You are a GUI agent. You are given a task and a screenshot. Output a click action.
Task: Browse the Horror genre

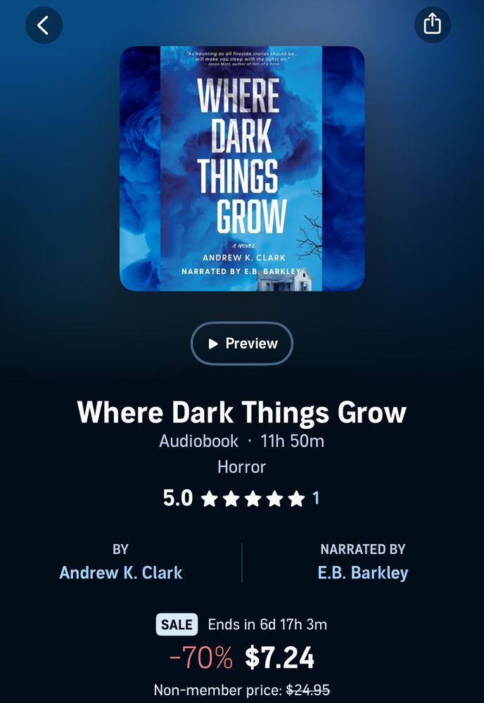[x=241, y=467]
